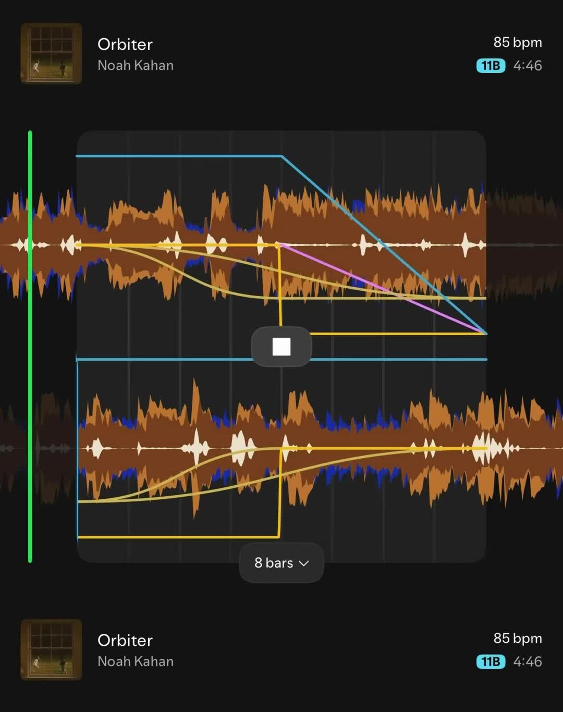This screenshot has width=563, height=712.
Task: Tap the top track title Orbiter
Action: tap(125, 44)
